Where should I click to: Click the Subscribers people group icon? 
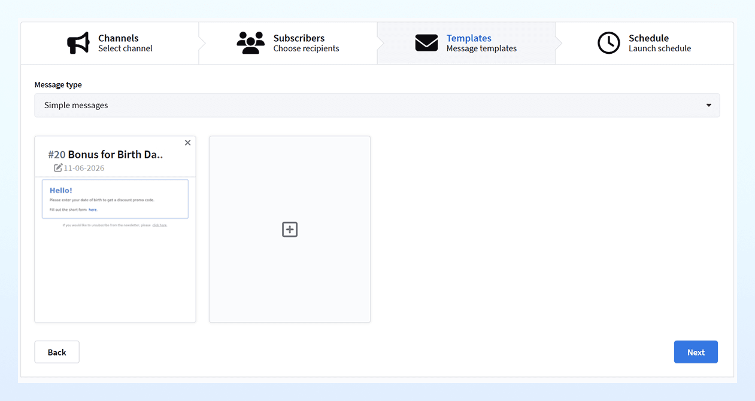point(251,43)
